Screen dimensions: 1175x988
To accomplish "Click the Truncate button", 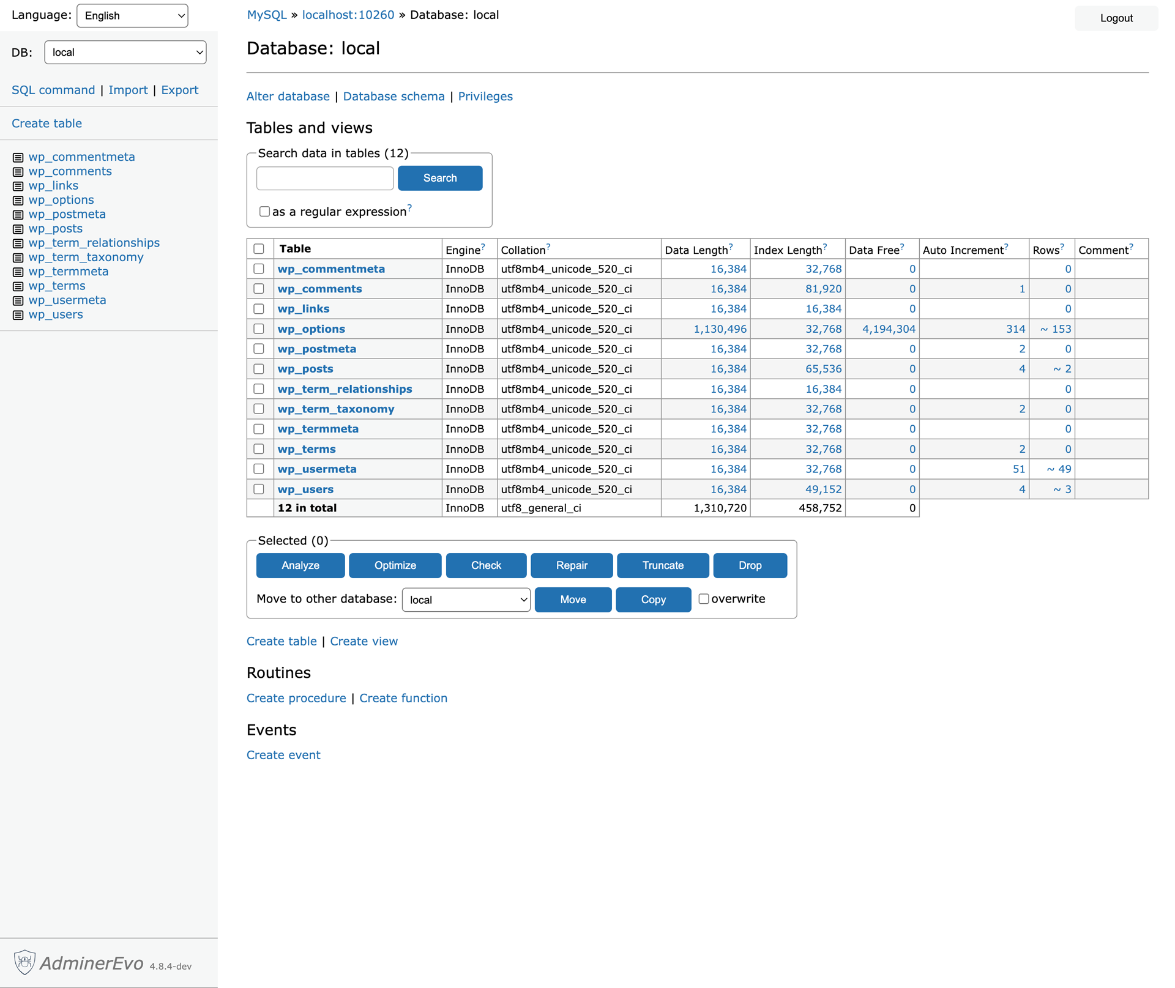I will pyautogui.click(x=663, y=565).
